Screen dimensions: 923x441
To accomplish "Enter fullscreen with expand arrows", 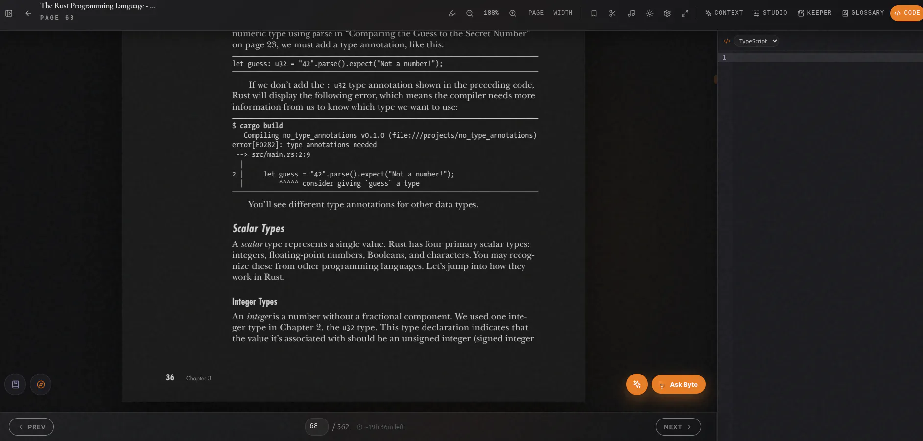I will click(x=685, y=13).
